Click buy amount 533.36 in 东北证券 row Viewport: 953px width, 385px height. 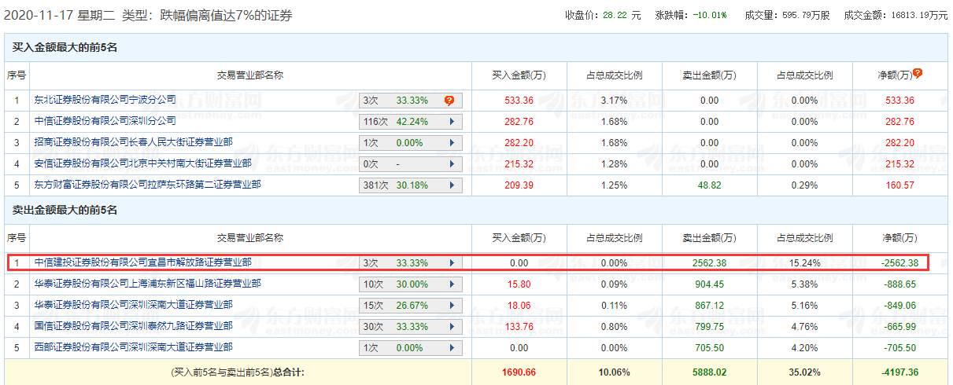click(x=519, y=101)
